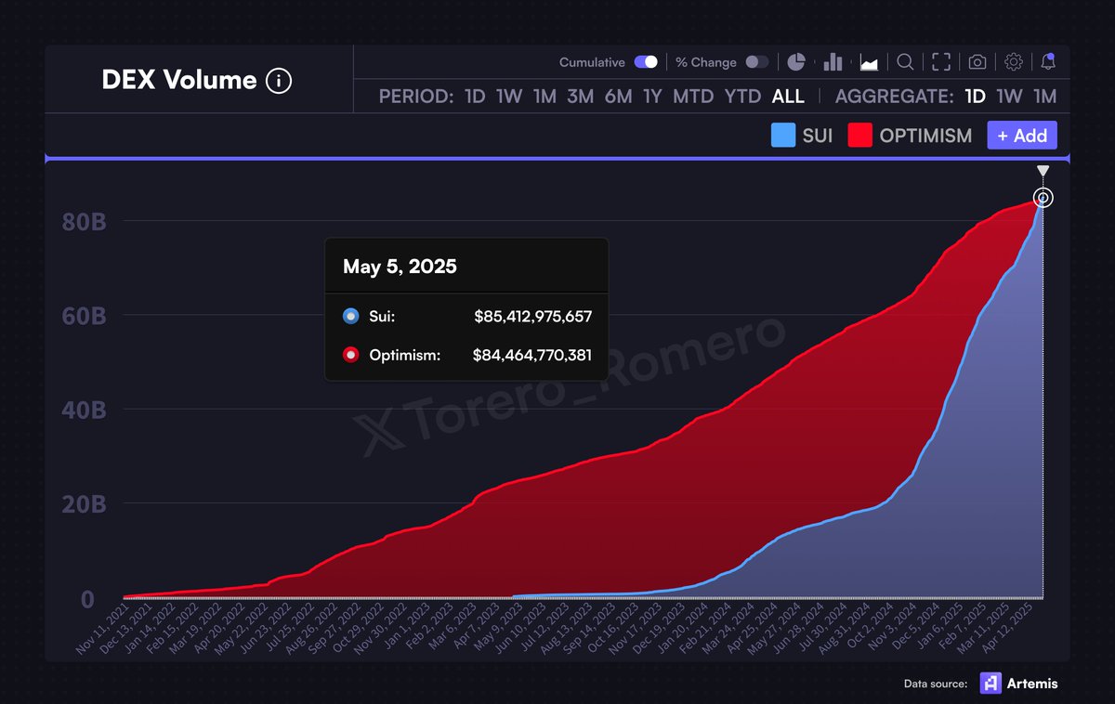The width and height of the screenshot is (1115, 704).
Task: Click the alert bell icon
Action: tap(1048, 62)
